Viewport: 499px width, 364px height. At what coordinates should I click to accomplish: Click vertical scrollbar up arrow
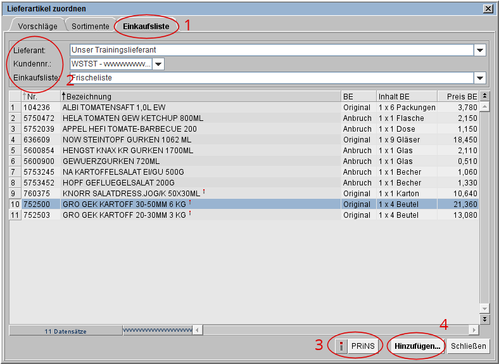[485, 107]
